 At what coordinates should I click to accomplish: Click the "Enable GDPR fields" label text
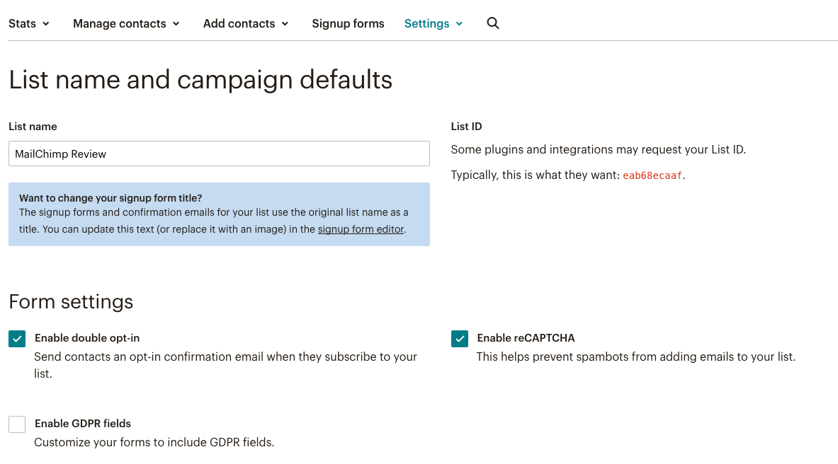83,424
